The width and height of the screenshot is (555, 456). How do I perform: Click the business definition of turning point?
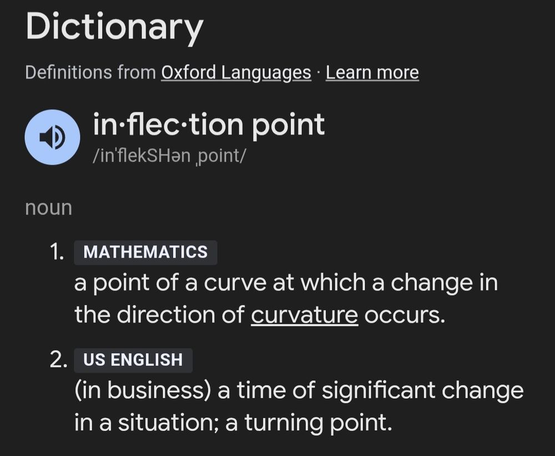point(300,405)
